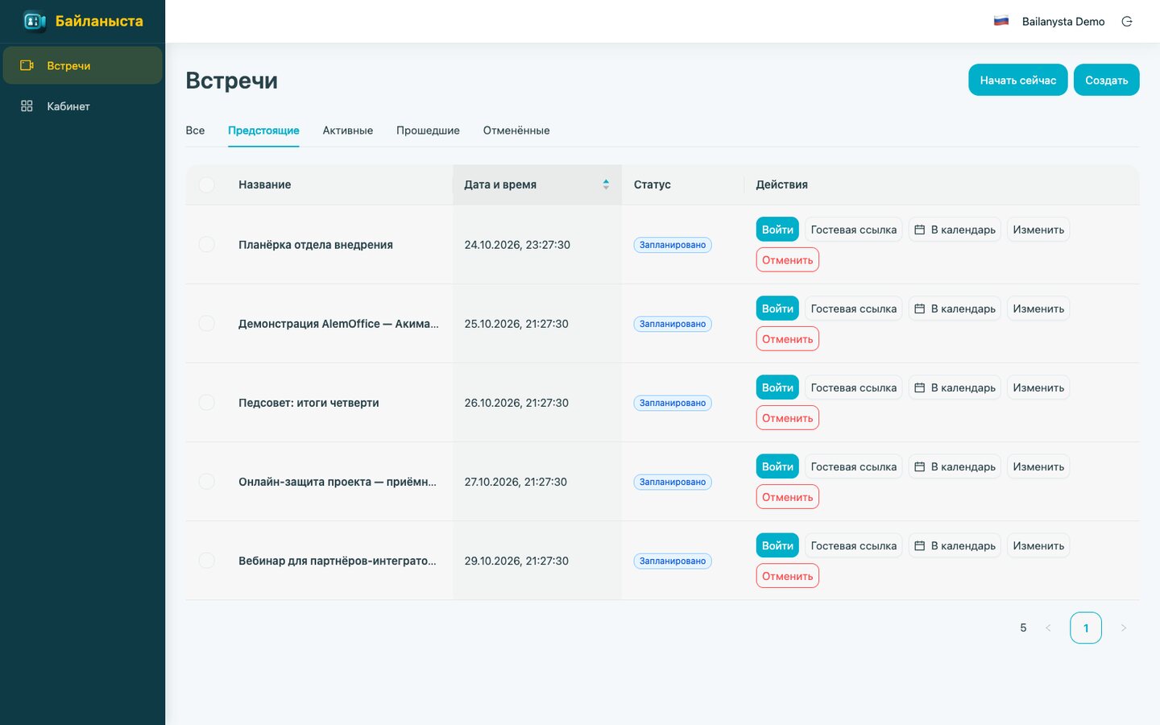
Task: Tick the Демонстрация AlemOffice row checkbox
Action: point(207,323)
